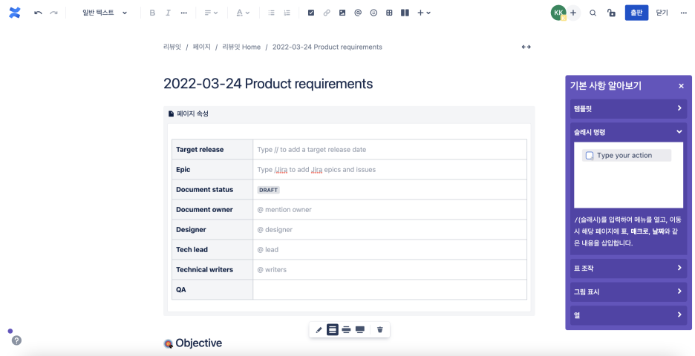This screenshot has height=356, width=695.
Task: Toggle page width with the double-arrow icon
Action: click(x=526, y=47)
